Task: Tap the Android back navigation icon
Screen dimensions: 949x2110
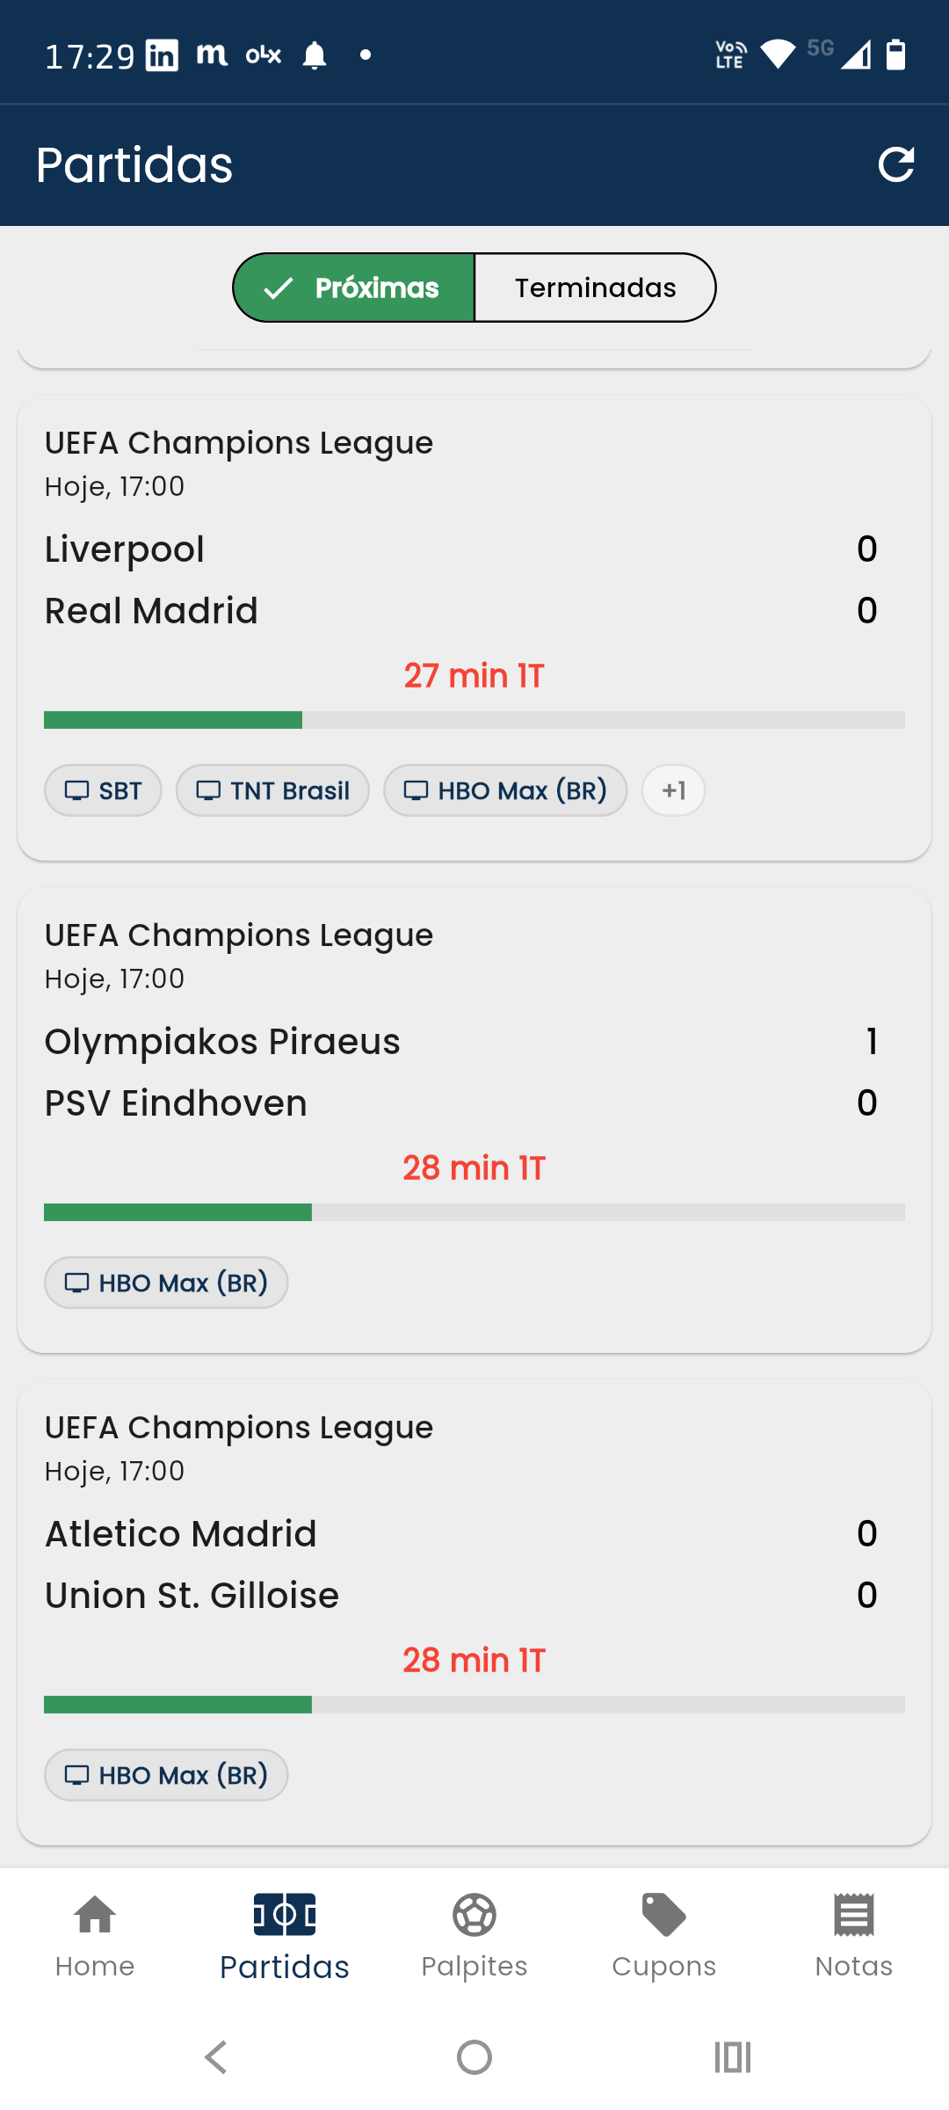Action: click(216, 2057)
